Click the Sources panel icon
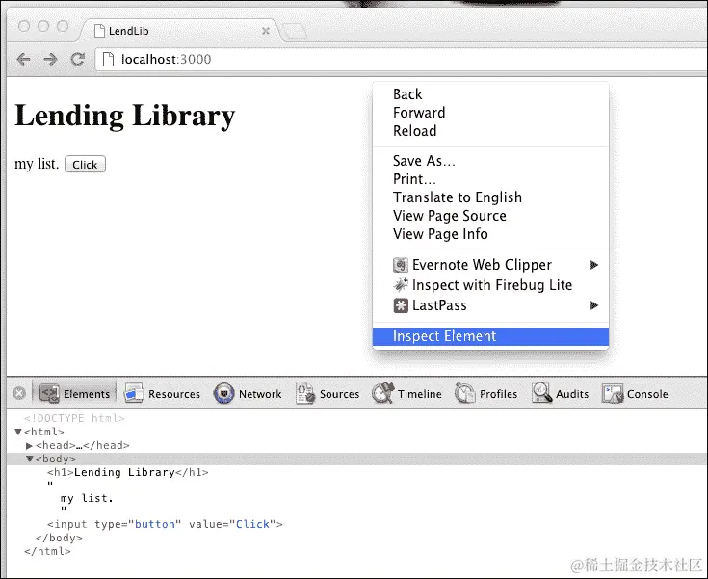This screenshot has height=579, width=708. (x=305, y=393)
